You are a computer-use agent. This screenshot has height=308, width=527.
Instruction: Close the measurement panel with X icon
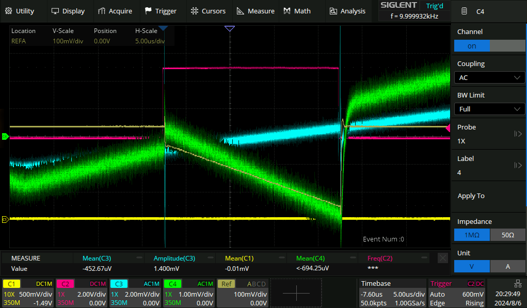(x=442, y=258)
